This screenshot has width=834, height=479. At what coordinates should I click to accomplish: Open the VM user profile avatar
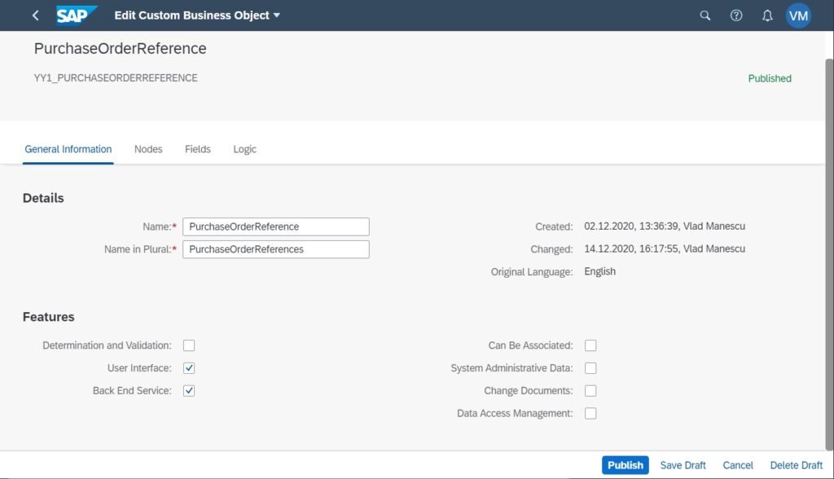point(798,15)
